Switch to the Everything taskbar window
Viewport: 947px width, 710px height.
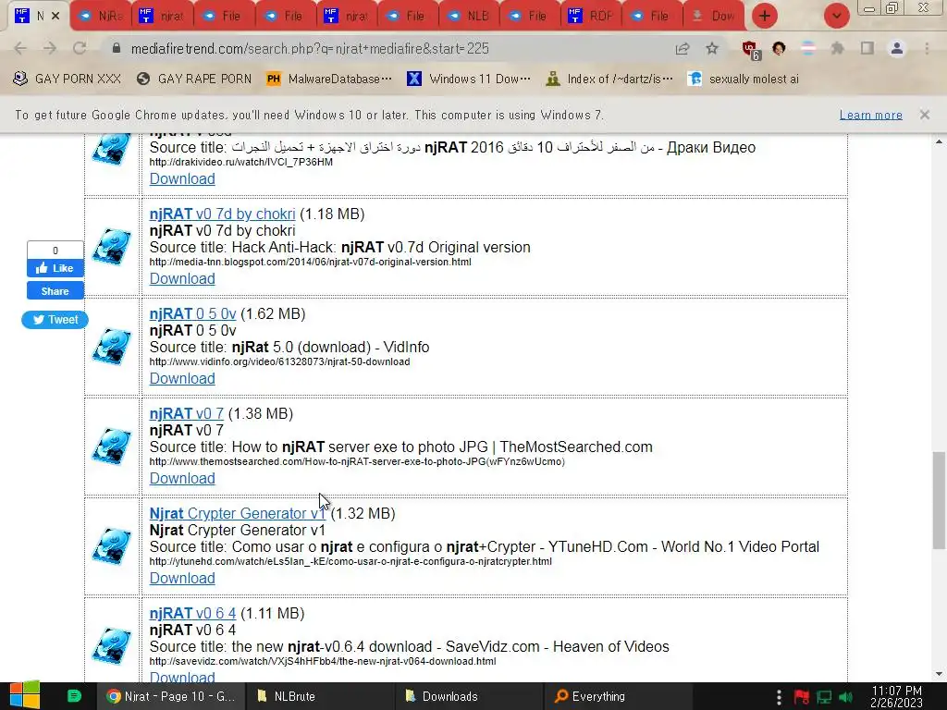pyautogui.click(x=618, y=696)
